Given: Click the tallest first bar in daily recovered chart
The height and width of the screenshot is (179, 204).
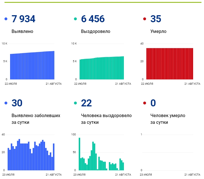Looking at the screenshot, I should coord(80,154).
